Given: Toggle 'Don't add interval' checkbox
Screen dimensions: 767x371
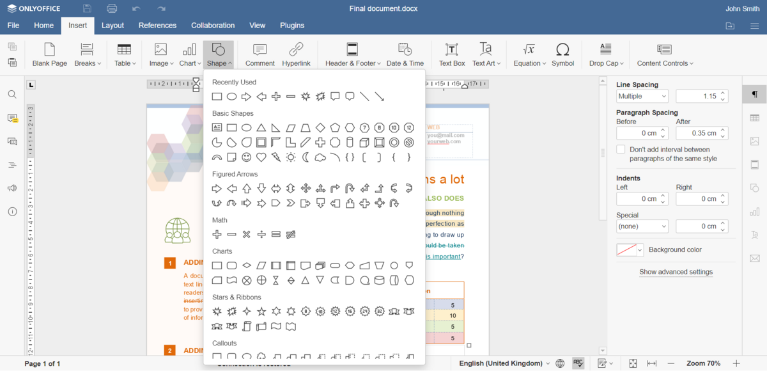Looking at the screenshot, I should coord(621,149).
